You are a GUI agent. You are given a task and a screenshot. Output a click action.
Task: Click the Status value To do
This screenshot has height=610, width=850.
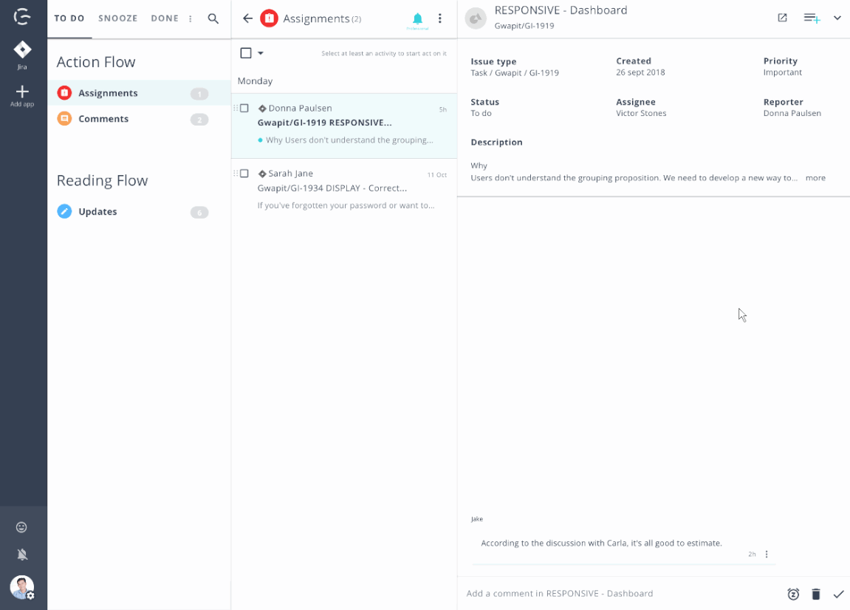481,113
